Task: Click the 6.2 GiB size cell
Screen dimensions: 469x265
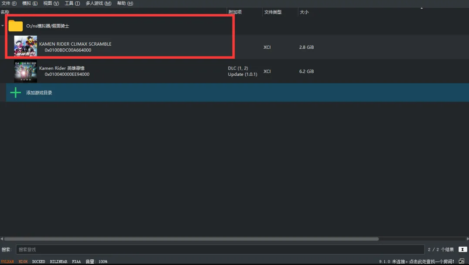Action: coord(307,71)
